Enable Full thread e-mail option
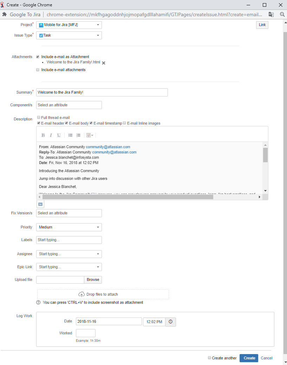 (x=39, y=118)
